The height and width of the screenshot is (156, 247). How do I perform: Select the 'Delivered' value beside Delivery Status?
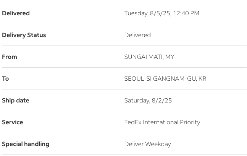(137, 35)
